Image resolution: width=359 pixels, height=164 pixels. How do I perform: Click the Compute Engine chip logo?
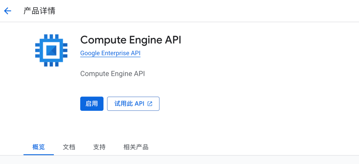[x=51, y=50]
